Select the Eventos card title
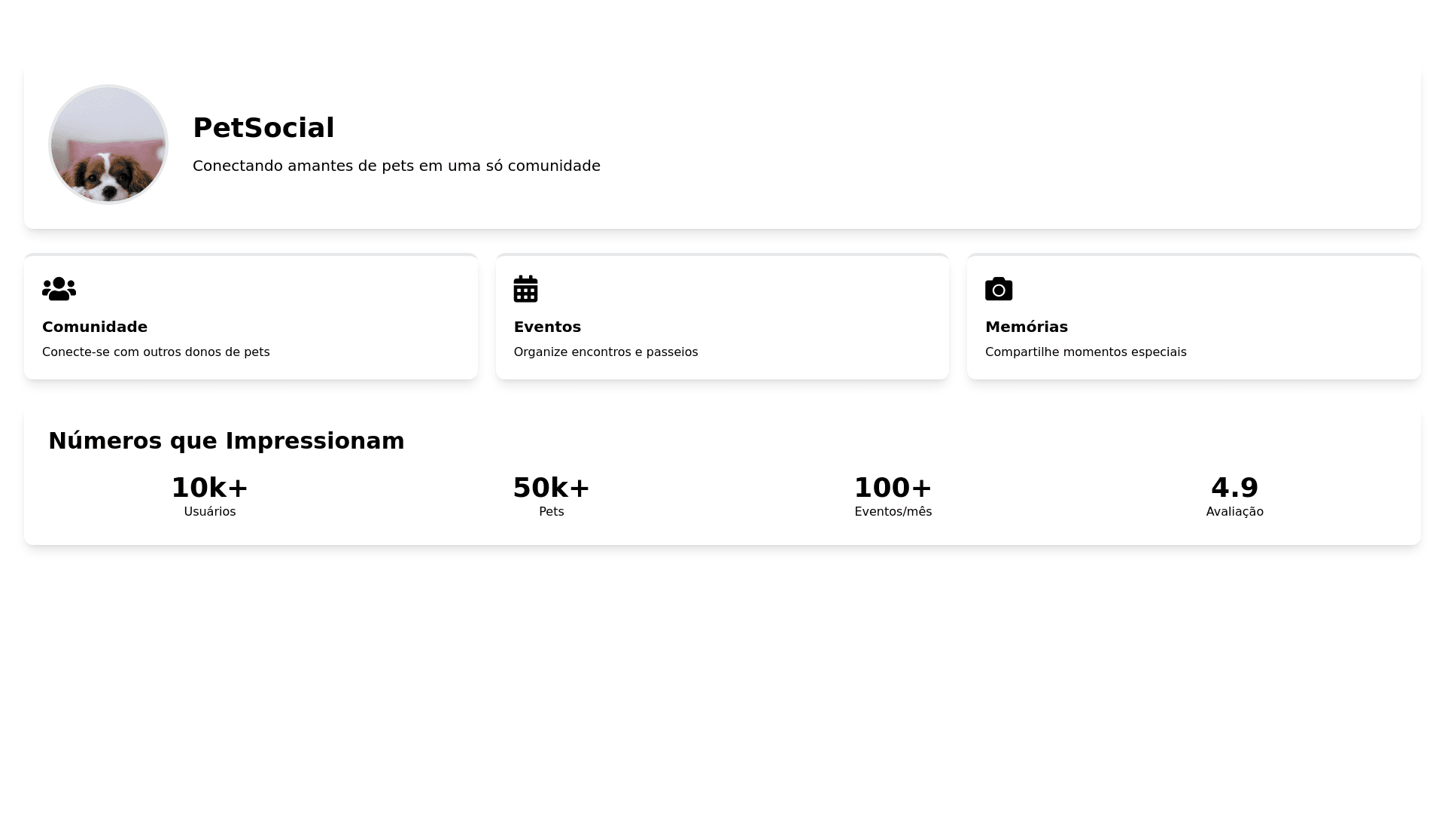 pyautogui.click(x=547, y=327)
